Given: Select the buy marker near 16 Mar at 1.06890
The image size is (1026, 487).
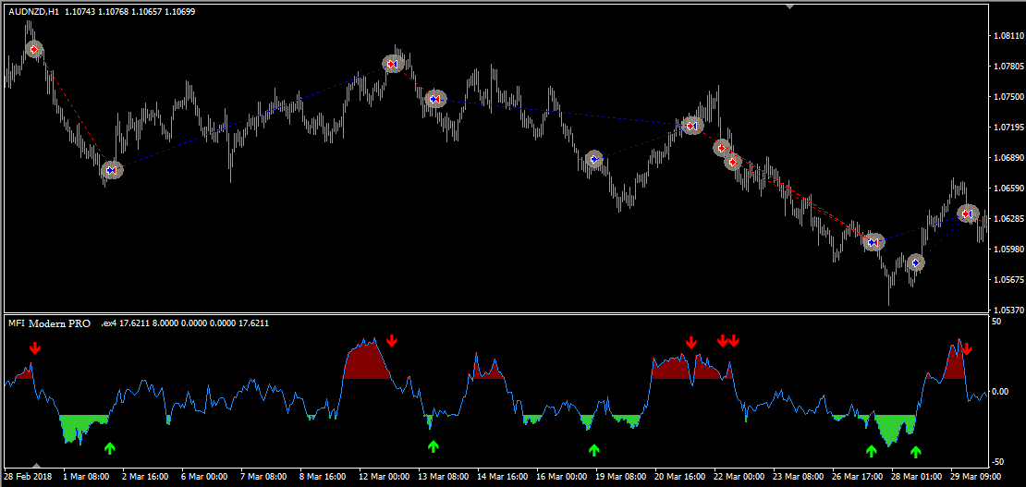Looking at the screenshot, I should [x=594, y=159].
